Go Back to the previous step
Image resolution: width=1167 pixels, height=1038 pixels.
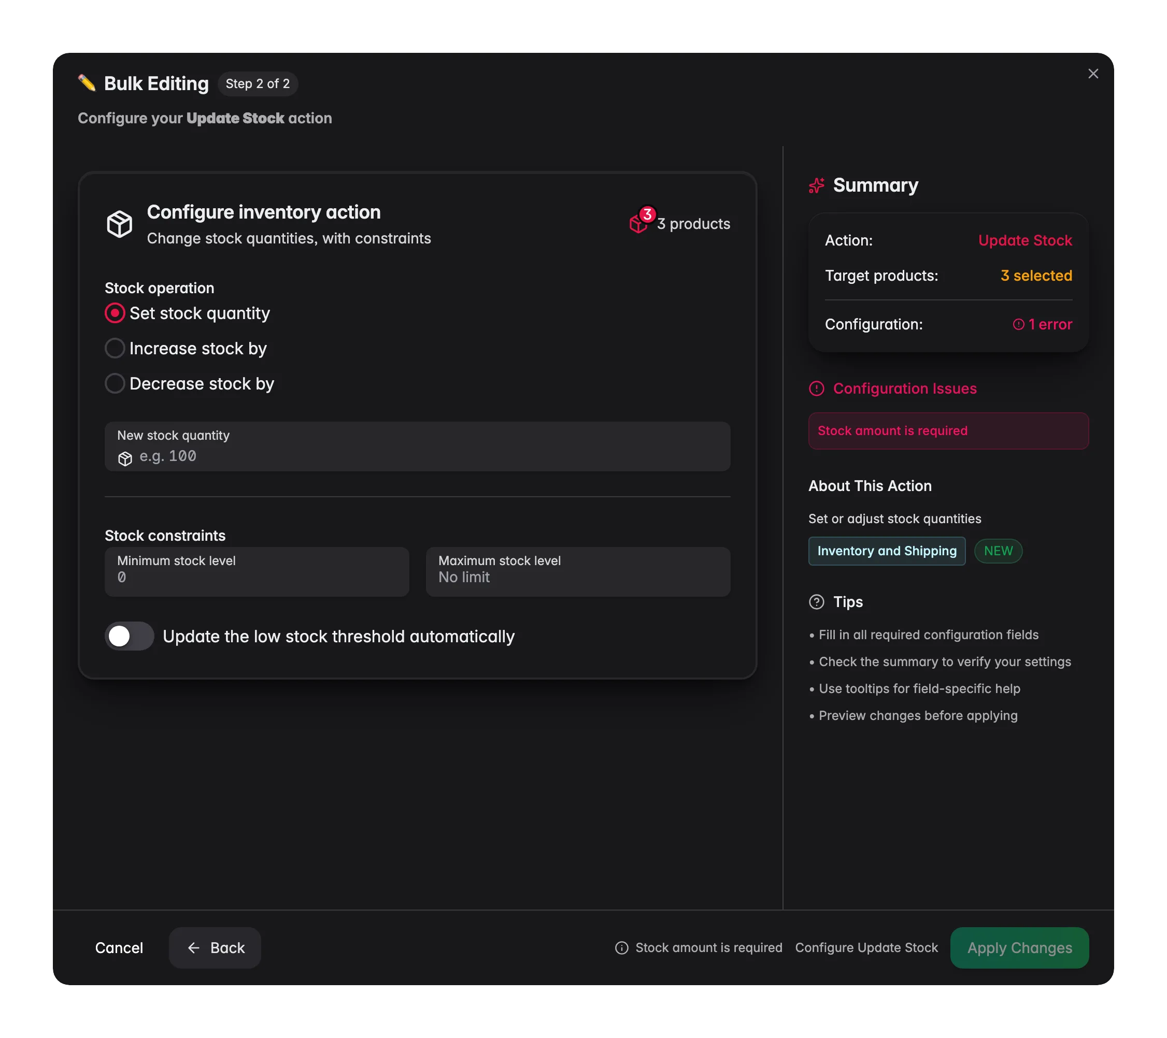[215, 948]
